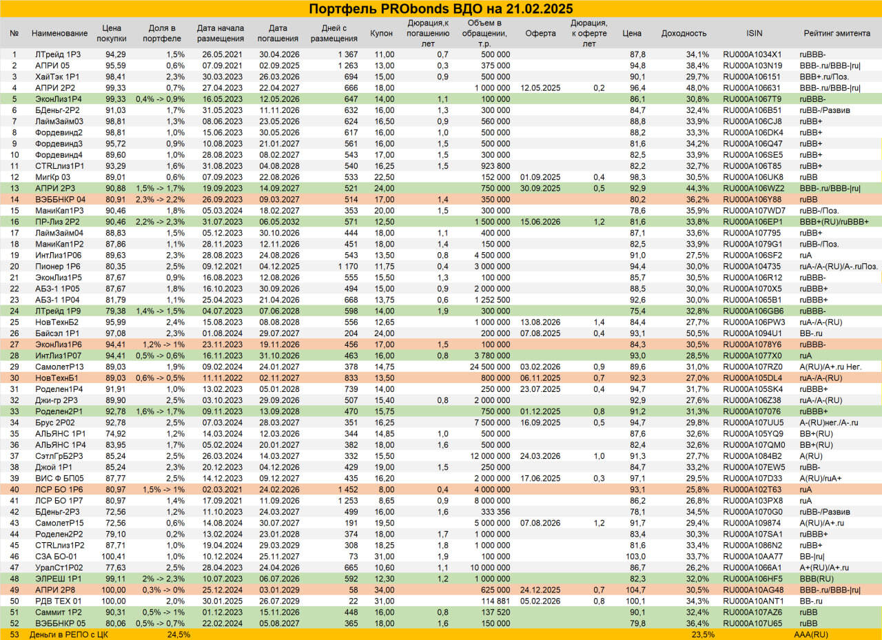Click the bond name 'Джи-гр 2Р3'
Screen dimensions: 882x640
57,400
